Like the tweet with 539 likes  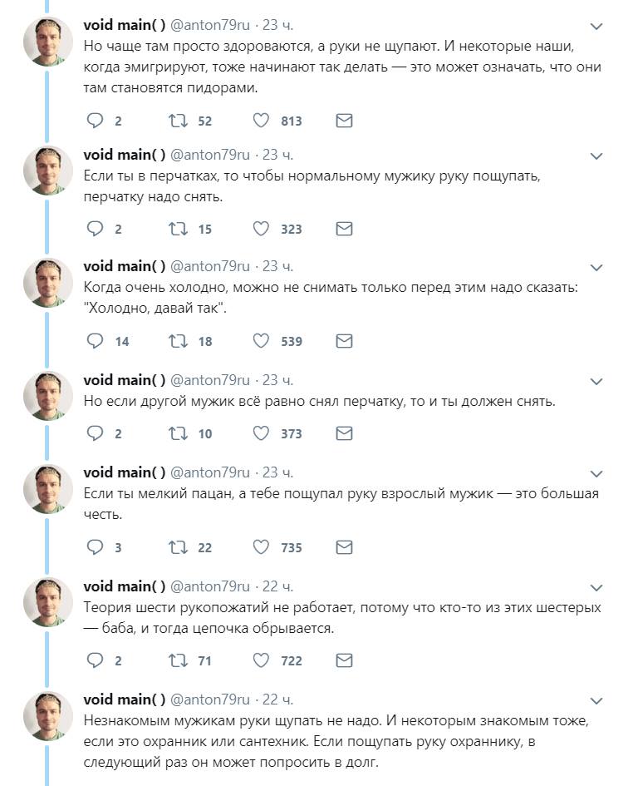pyautogui.click(x=261, y=341)
